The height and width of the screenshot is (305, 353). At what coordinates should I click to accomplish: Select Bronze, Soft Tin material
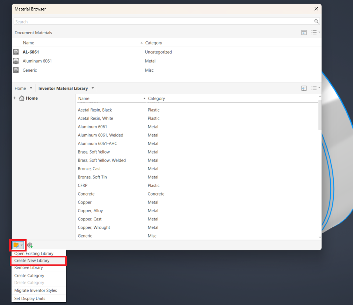point(92,177)
